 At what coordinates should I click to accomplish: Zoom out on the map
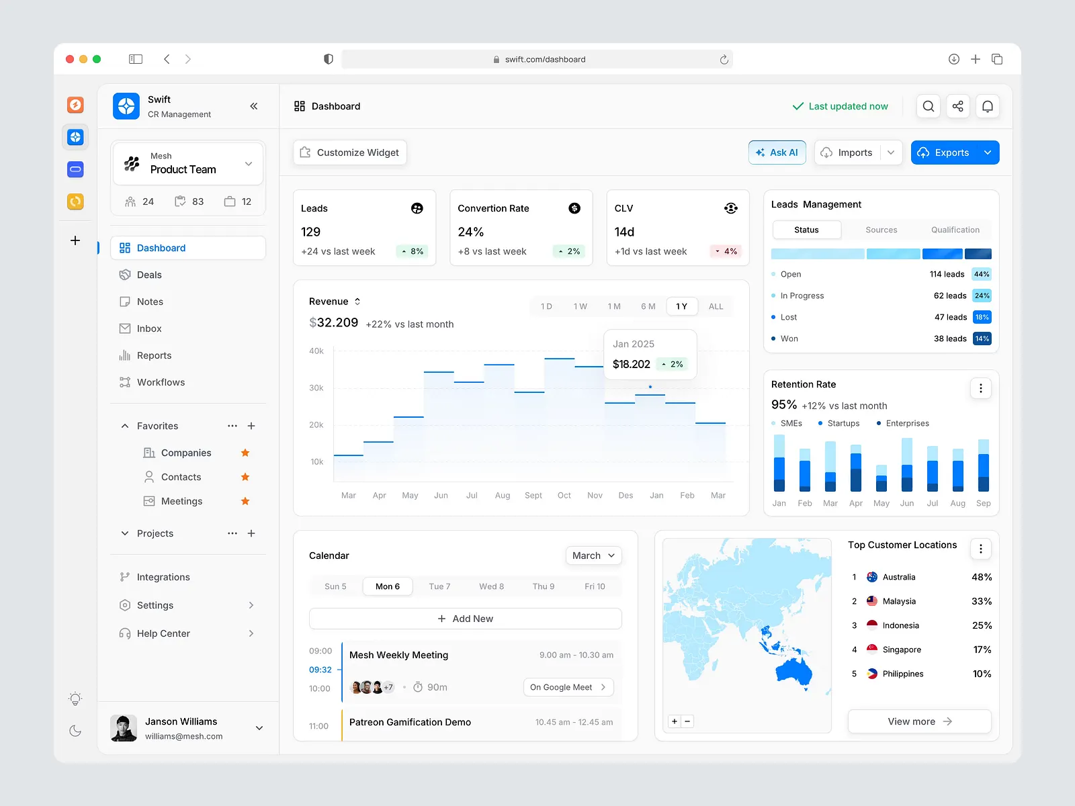click(687, 721)
